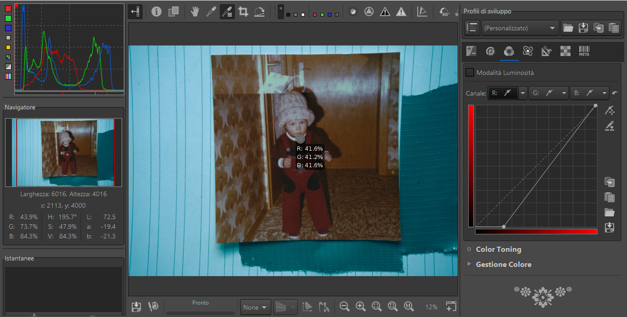This screenshot has height=317, width=627.
Task: Open the Exposure tab in the tool panel
Action: 471,51
